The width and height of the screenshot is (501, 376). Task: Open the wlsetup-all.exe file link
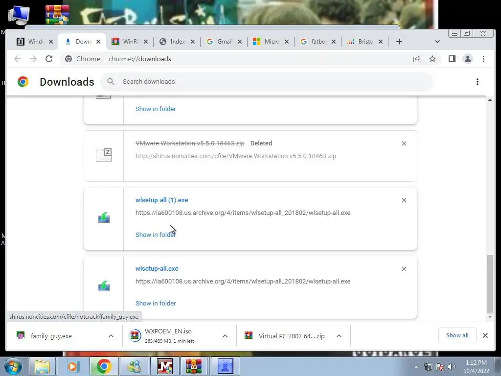[x=157, y=269]
